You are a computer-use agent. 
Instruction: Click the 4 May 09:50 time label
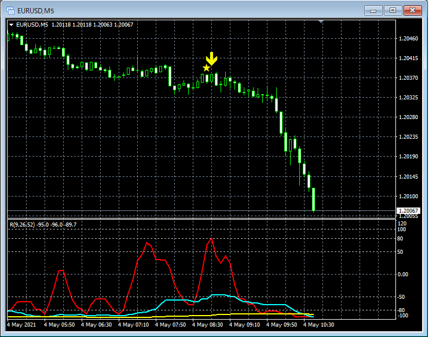point(281,325)
